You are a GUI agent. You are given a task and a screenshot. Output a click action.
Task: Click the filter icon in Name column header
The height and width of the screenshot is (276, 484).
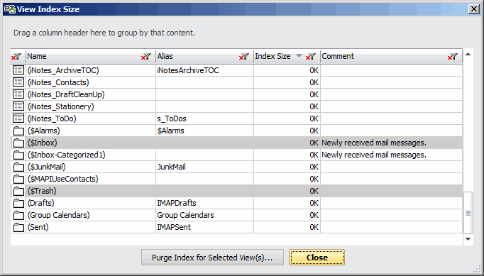click(146, 57)
